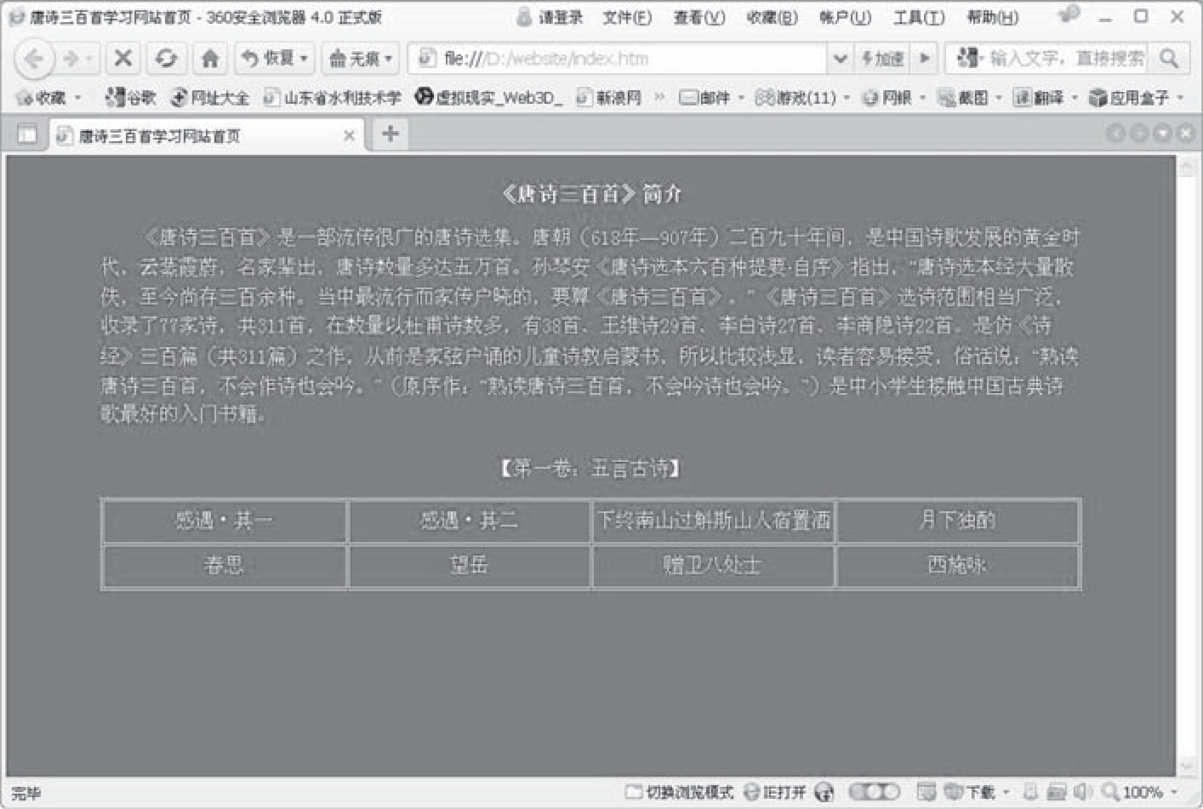Open poem 下终南山过斛斯山人宿置酒

[x=713, y=520]
